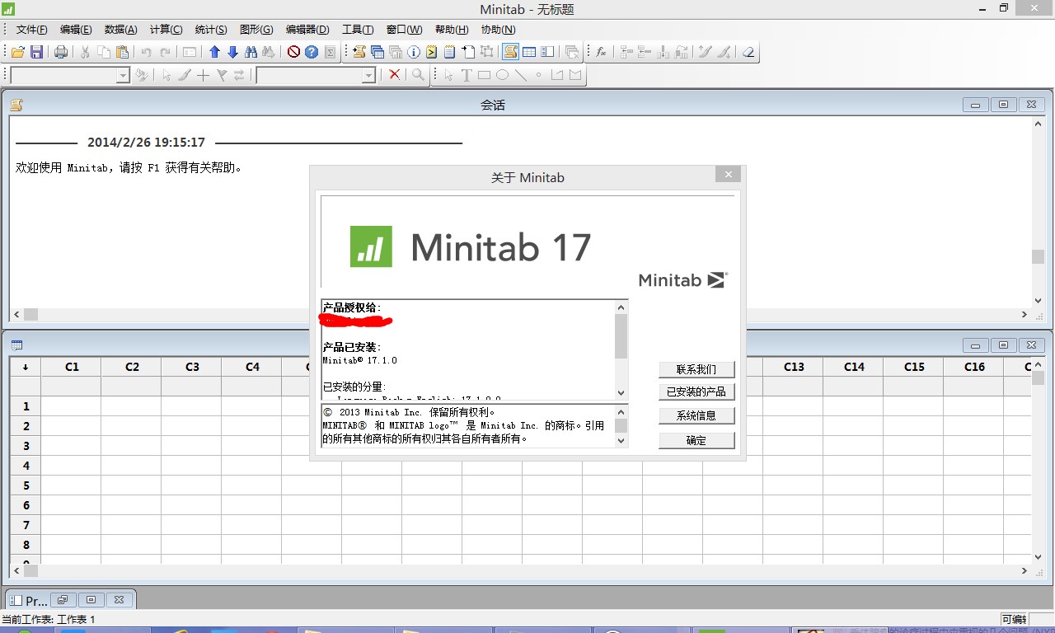Click the Undo curved arrow icon
Viewport: 1055px width, 633px height.
tap(147, 52)
